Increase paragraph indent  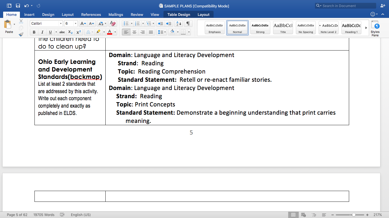(x=169, y=24)
